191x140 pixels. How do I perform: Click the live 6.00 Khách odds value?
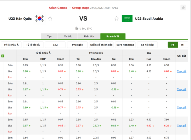point(167,71)
